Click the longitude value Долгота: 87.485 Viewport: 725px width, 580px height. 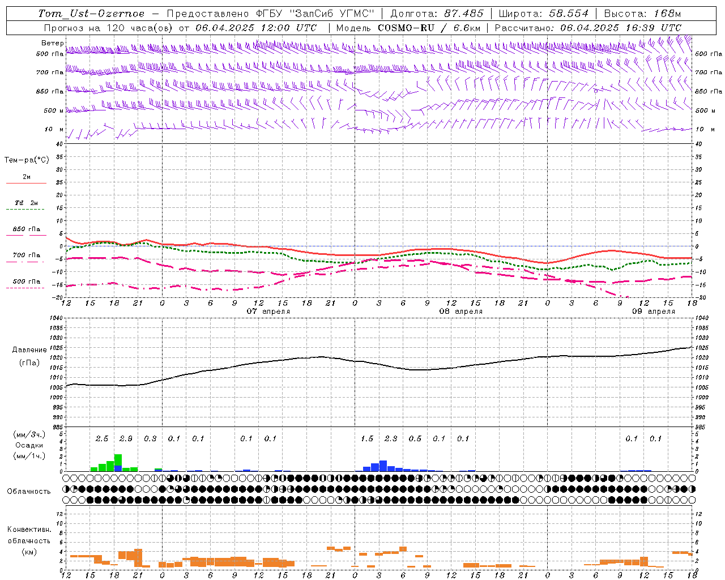[437, 14]
